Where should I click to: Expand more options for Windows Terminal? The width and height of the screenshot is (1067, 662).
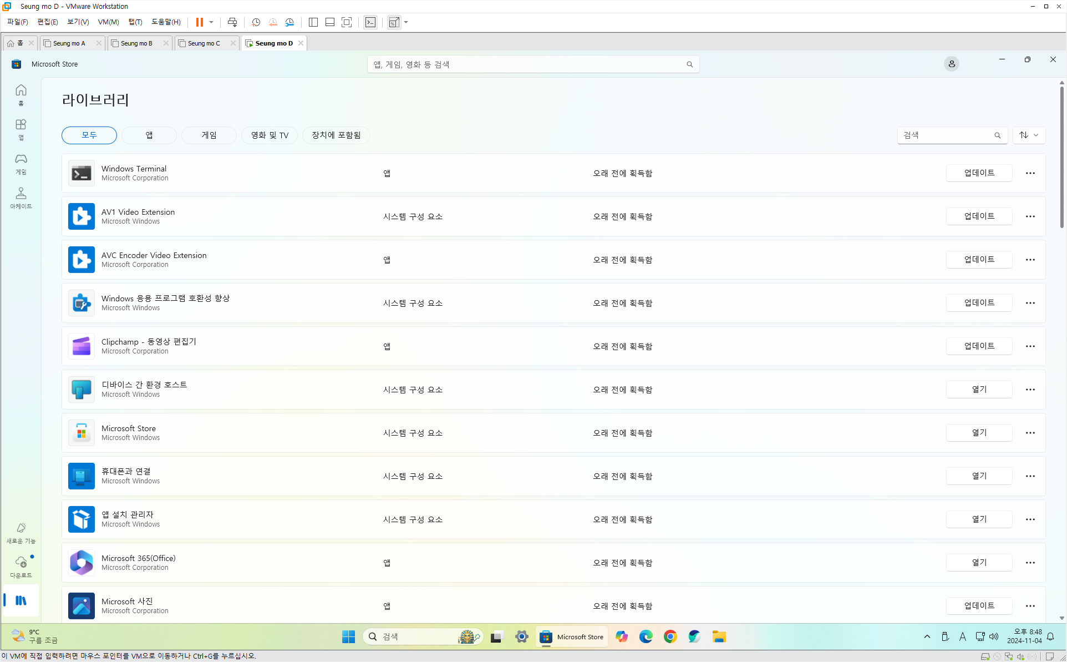pyautogui.click(x=1030, y=173)
